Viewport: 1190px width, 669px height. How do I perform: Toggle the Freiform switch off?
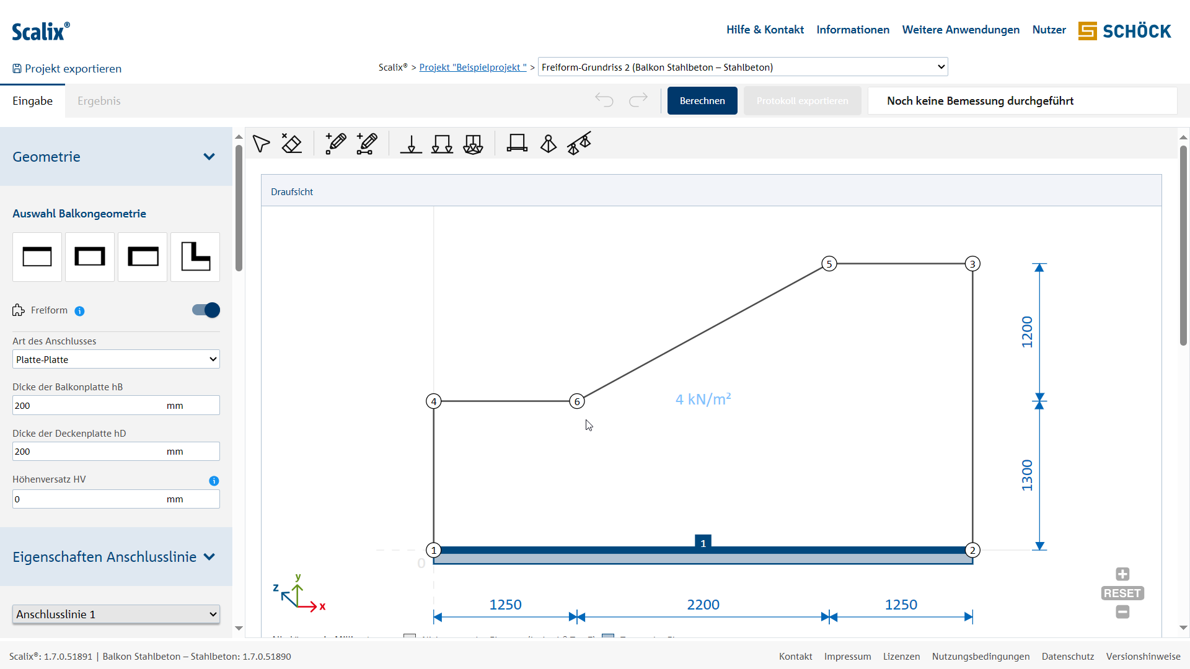pos(206,310)
